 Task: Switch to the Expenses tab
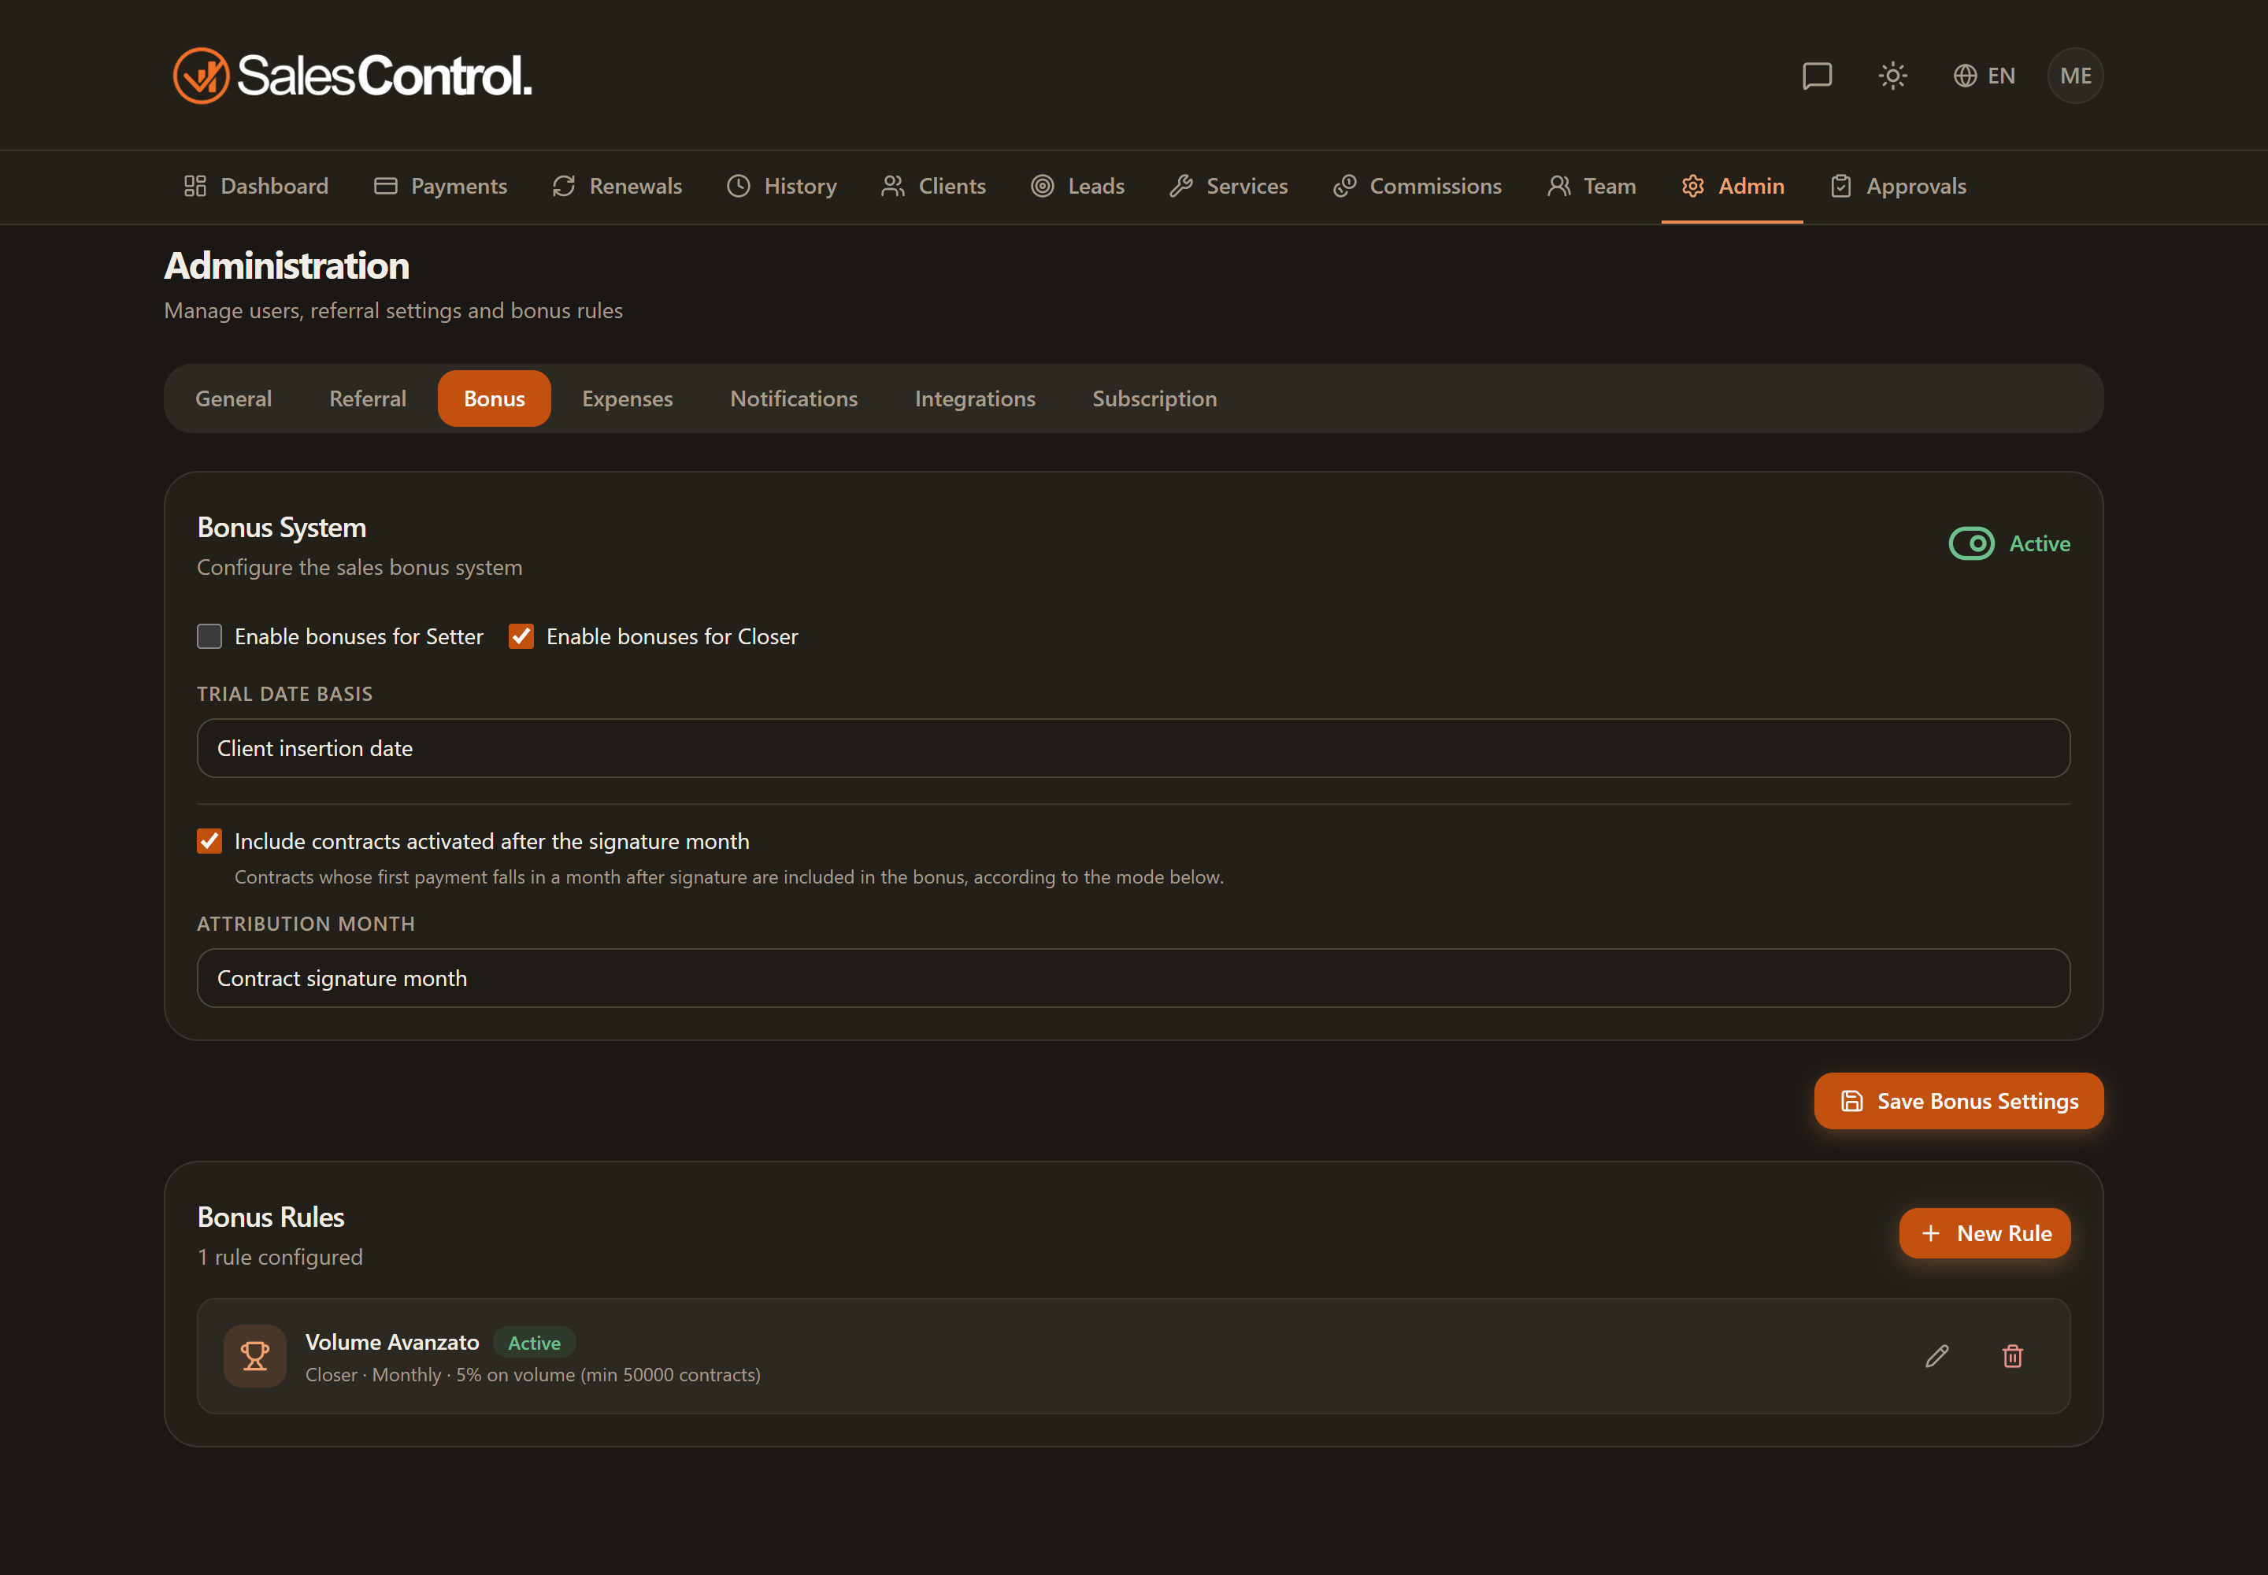(628, 398)
